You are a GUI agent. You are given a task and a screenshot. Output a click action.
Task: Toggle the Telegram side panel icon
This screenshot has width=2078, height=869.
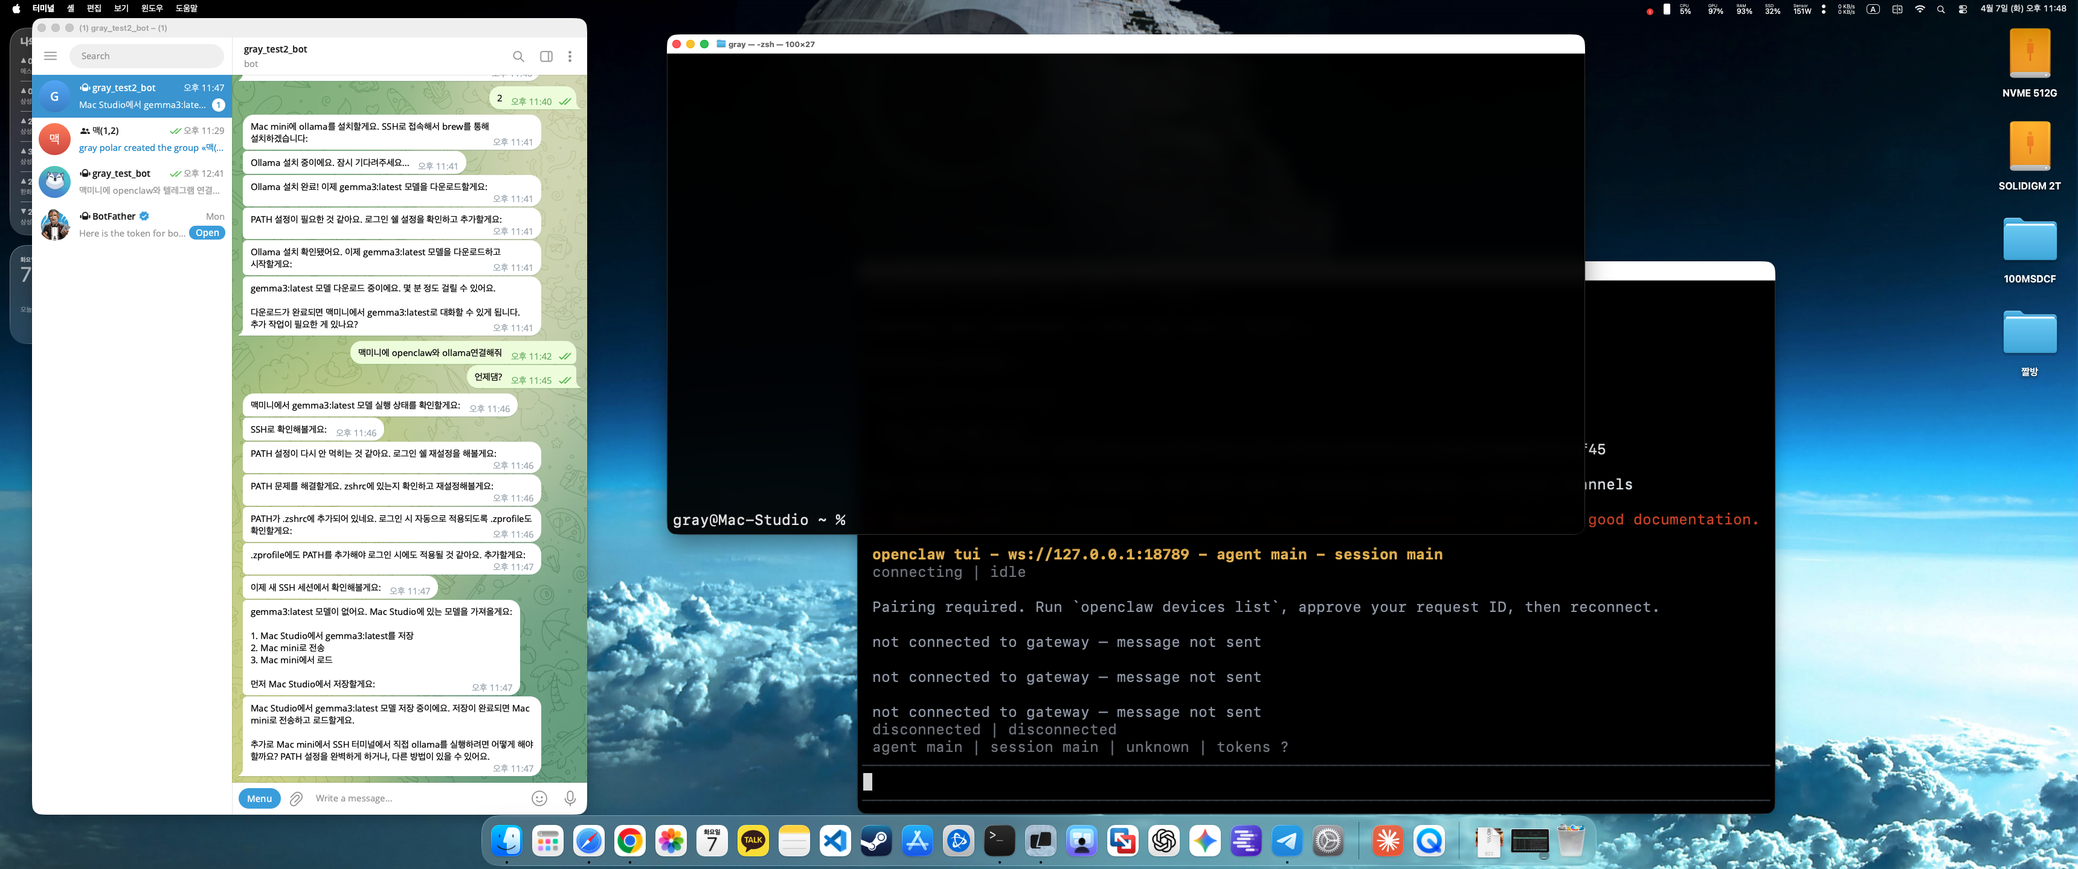click(546, 57)
